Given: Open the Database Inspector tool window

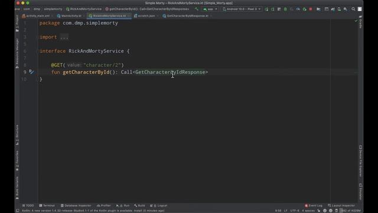Looking at the screenshot, I should pyautogui.click(x=76, y=205).
